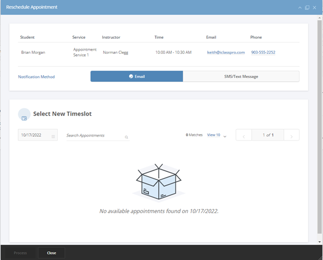The height and width of the screenshot is (260, 323).
Task: Click phone number 903-555-2252
Action: (x=263, y=52)
